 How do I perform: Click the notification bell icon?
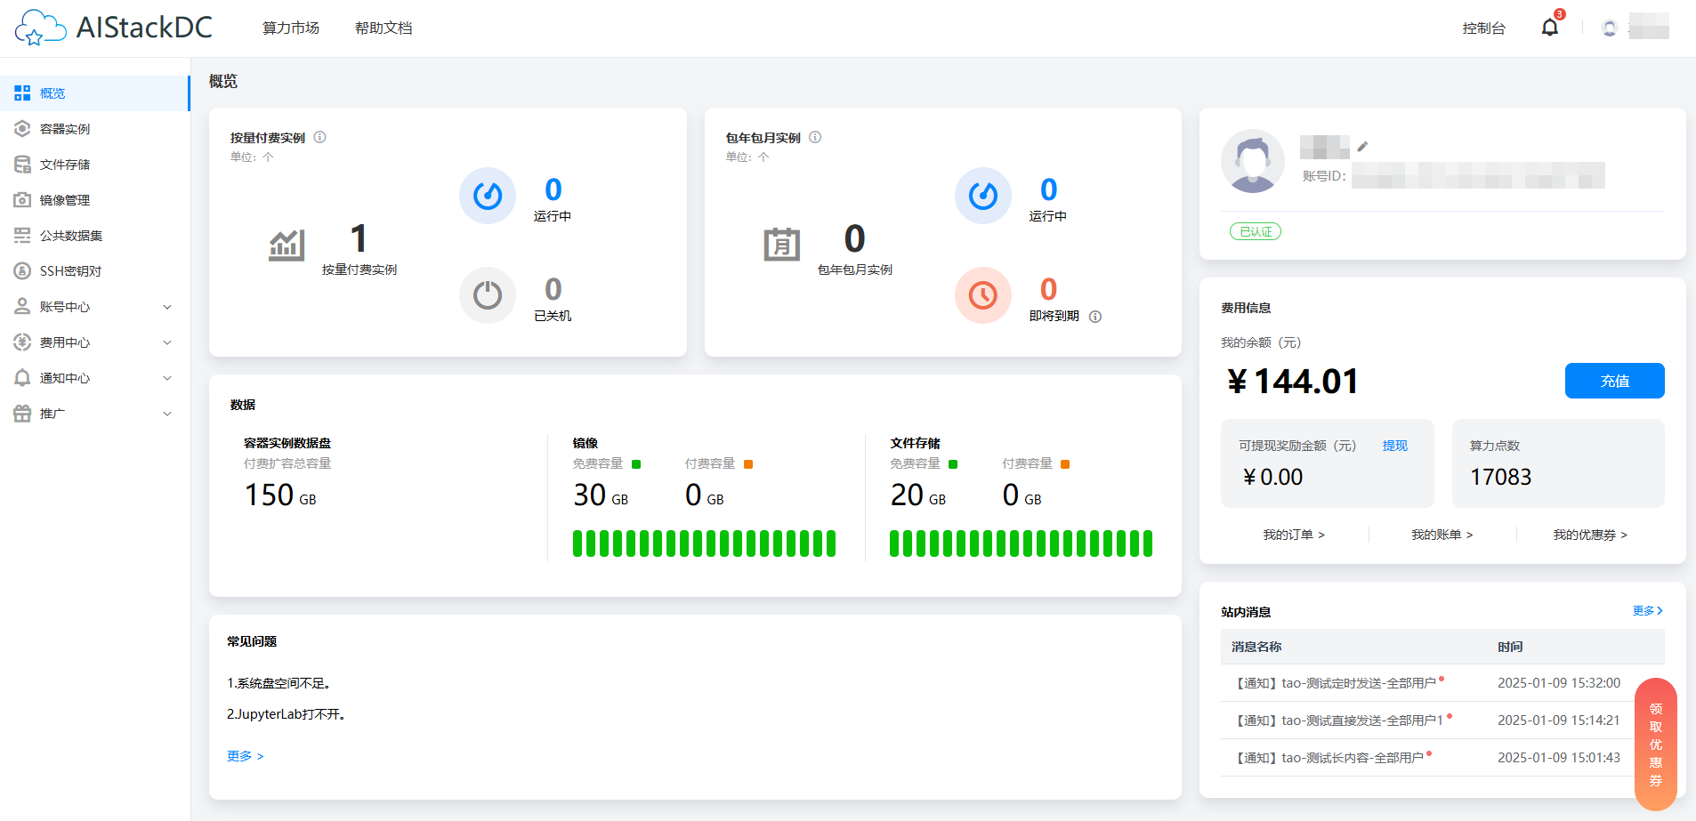point(1549,28)
